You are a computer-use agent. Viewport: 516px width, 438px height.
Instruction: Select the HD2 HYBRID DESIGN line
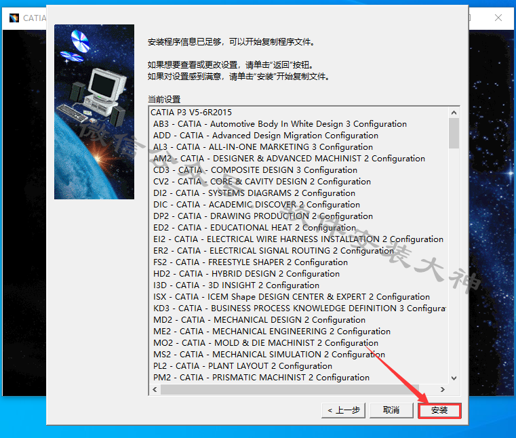click(x=247, y=274)
